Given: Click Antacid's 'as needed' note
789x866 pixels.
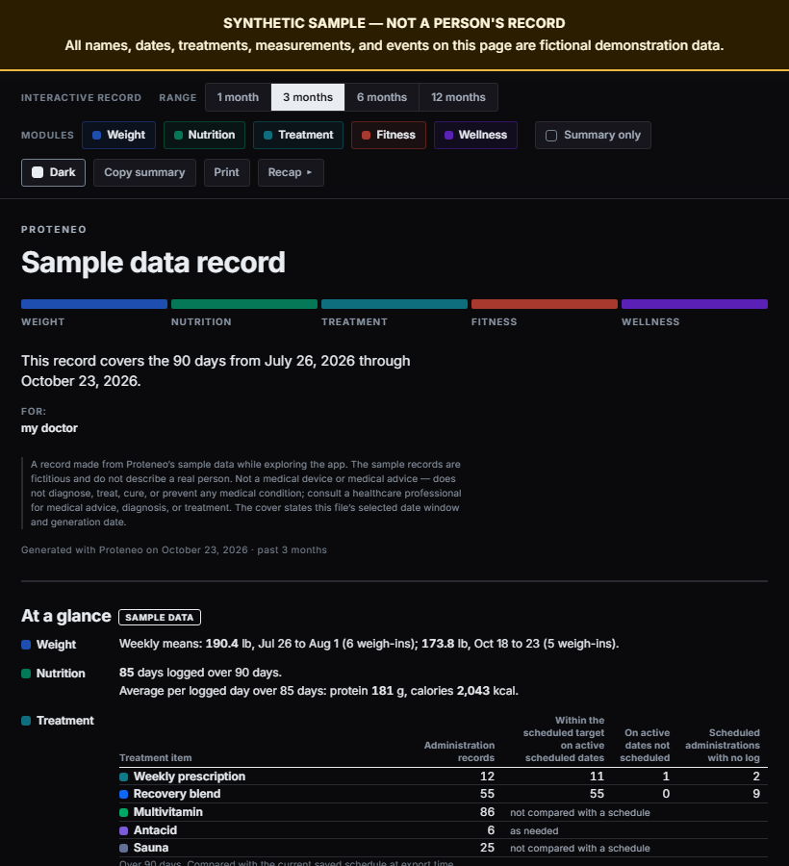Looking at the screenshot, I should (534, 831).
